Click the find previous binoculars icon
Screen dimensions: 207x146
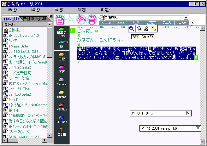[139, 29]
